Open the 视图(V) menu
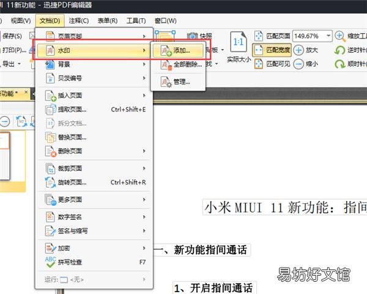Image resolution: width=367 pixels, height=294 pixels. (21, 21)
